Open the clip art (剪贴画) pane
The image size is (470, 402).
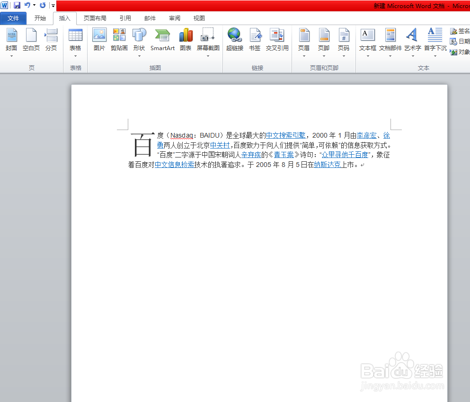click(119, 39)
